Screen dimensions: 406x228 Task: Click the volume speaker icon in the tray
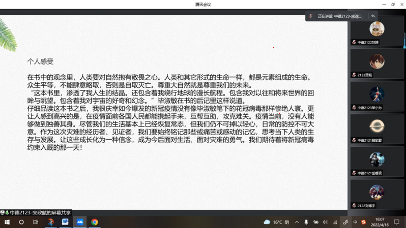tap(325, 222)
